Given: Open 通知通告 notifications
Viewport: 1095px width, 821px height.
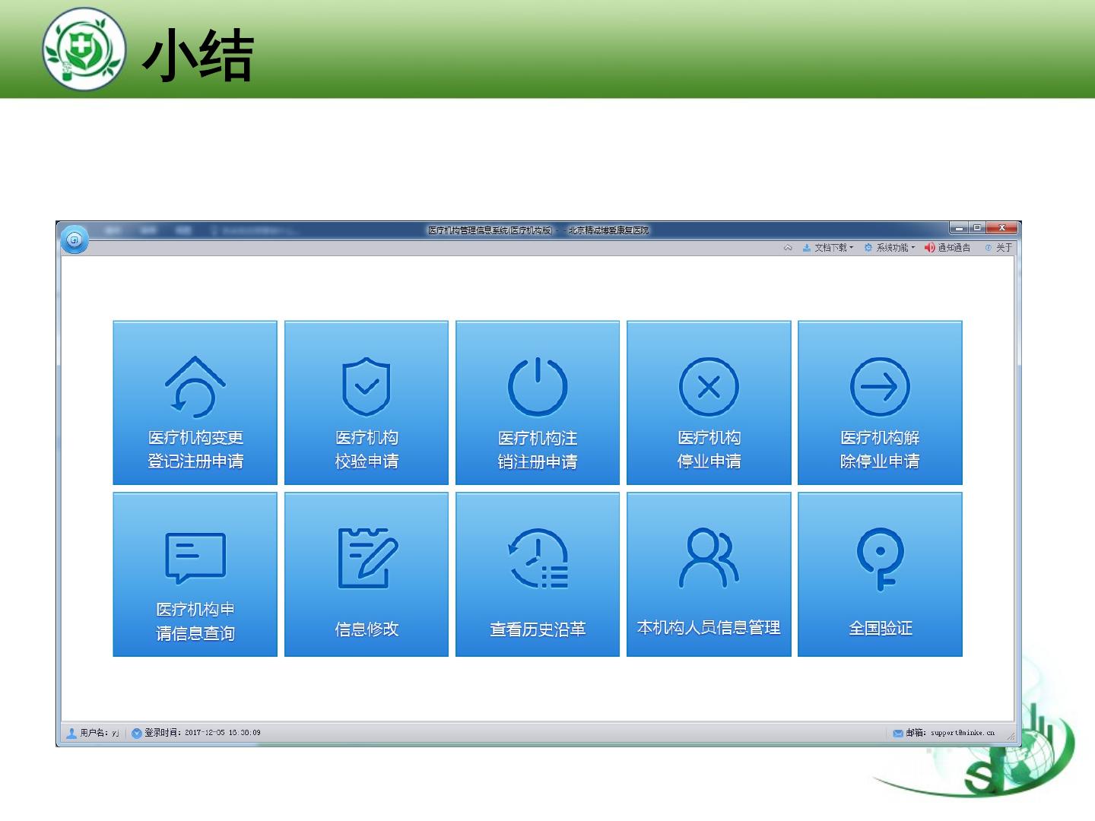Looking at the screenshot, I should click(947, 248).
